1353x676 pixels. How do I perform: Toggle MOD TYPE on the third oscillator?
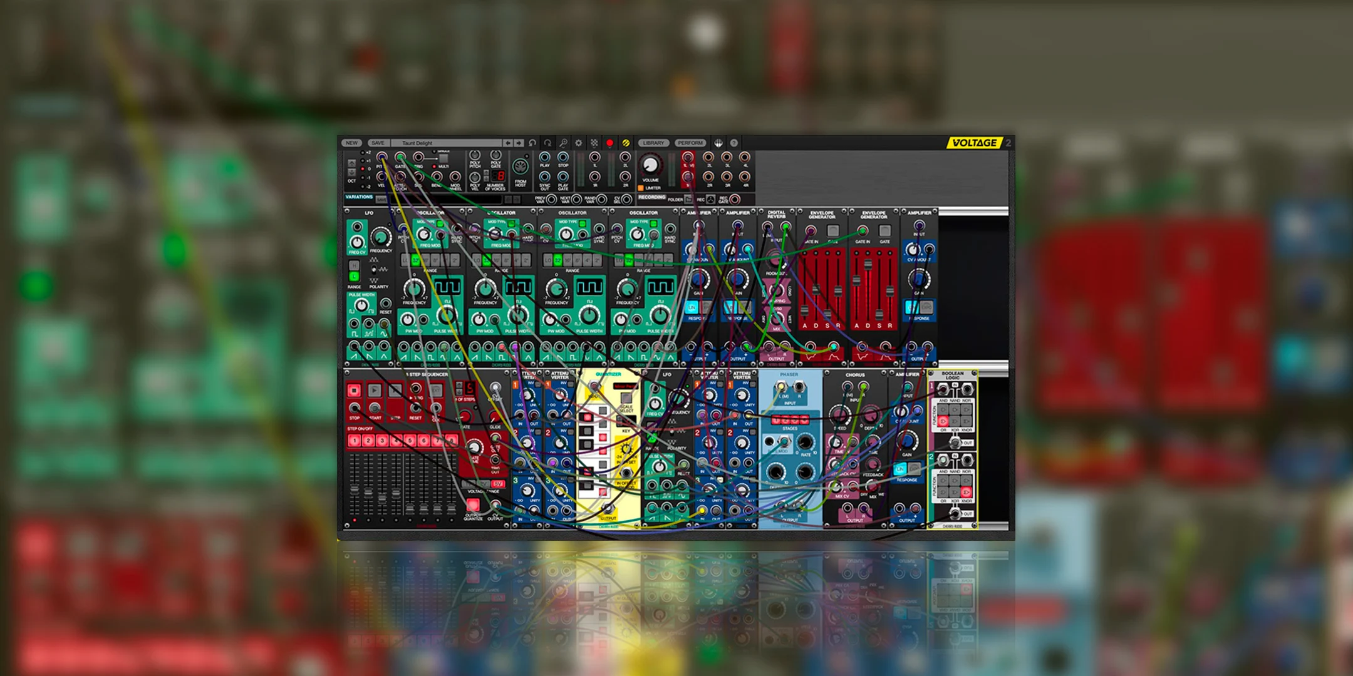pos(583,223)
